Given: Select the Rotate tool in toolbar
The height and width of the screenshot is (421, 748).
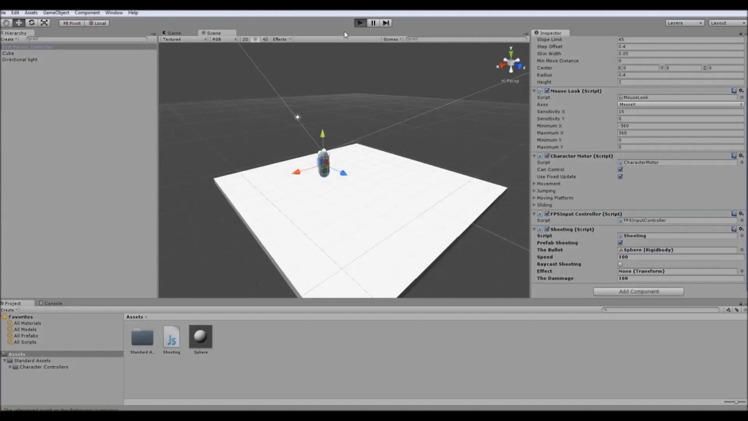Looking at the screenshot, I should (32, 23).
